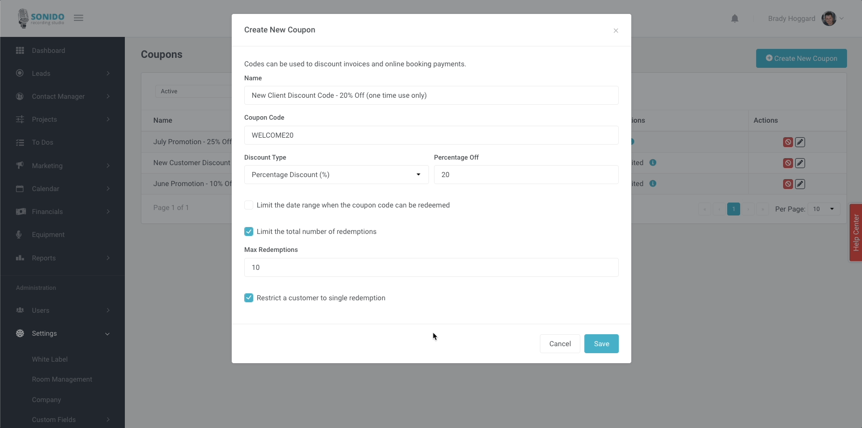This screenshot has width=862, height=428.
Task: Open the Per Page dropdown
Action: point(824,209)
